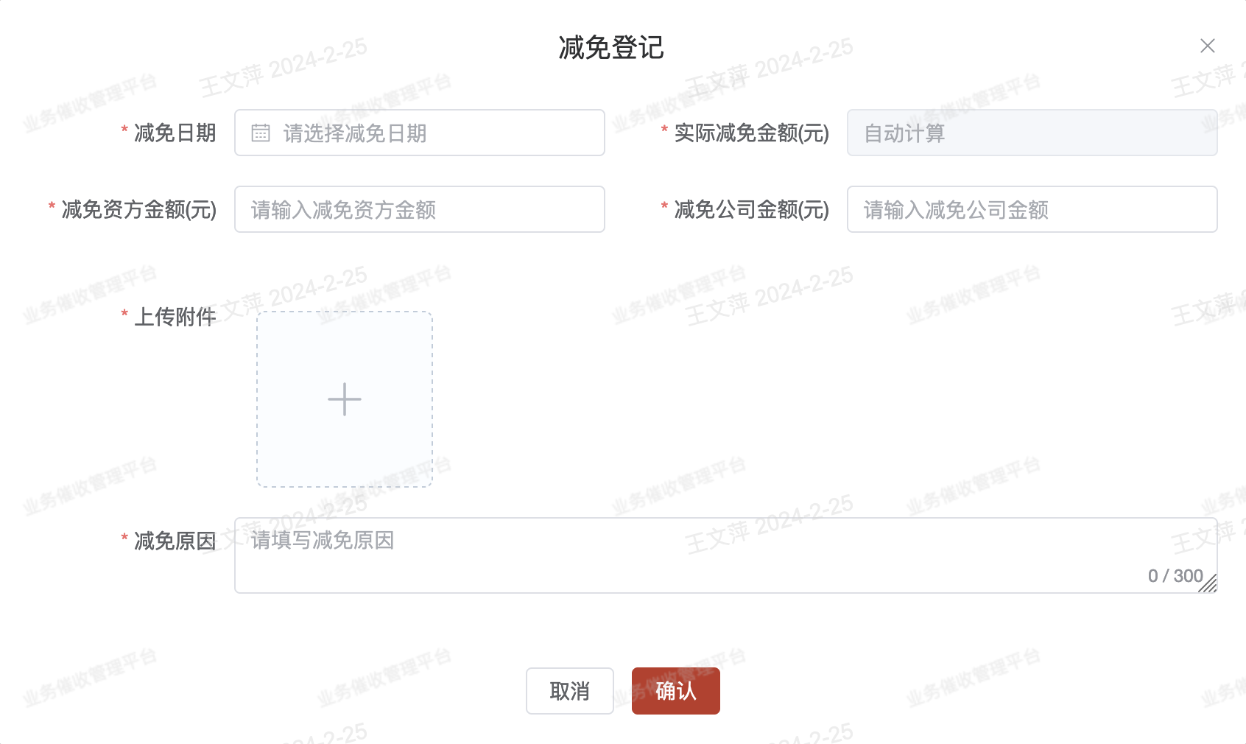Click inside the 请填写减免原因 text area
The height and width of the screenshot is (744, 1246).
click(725, 555)
